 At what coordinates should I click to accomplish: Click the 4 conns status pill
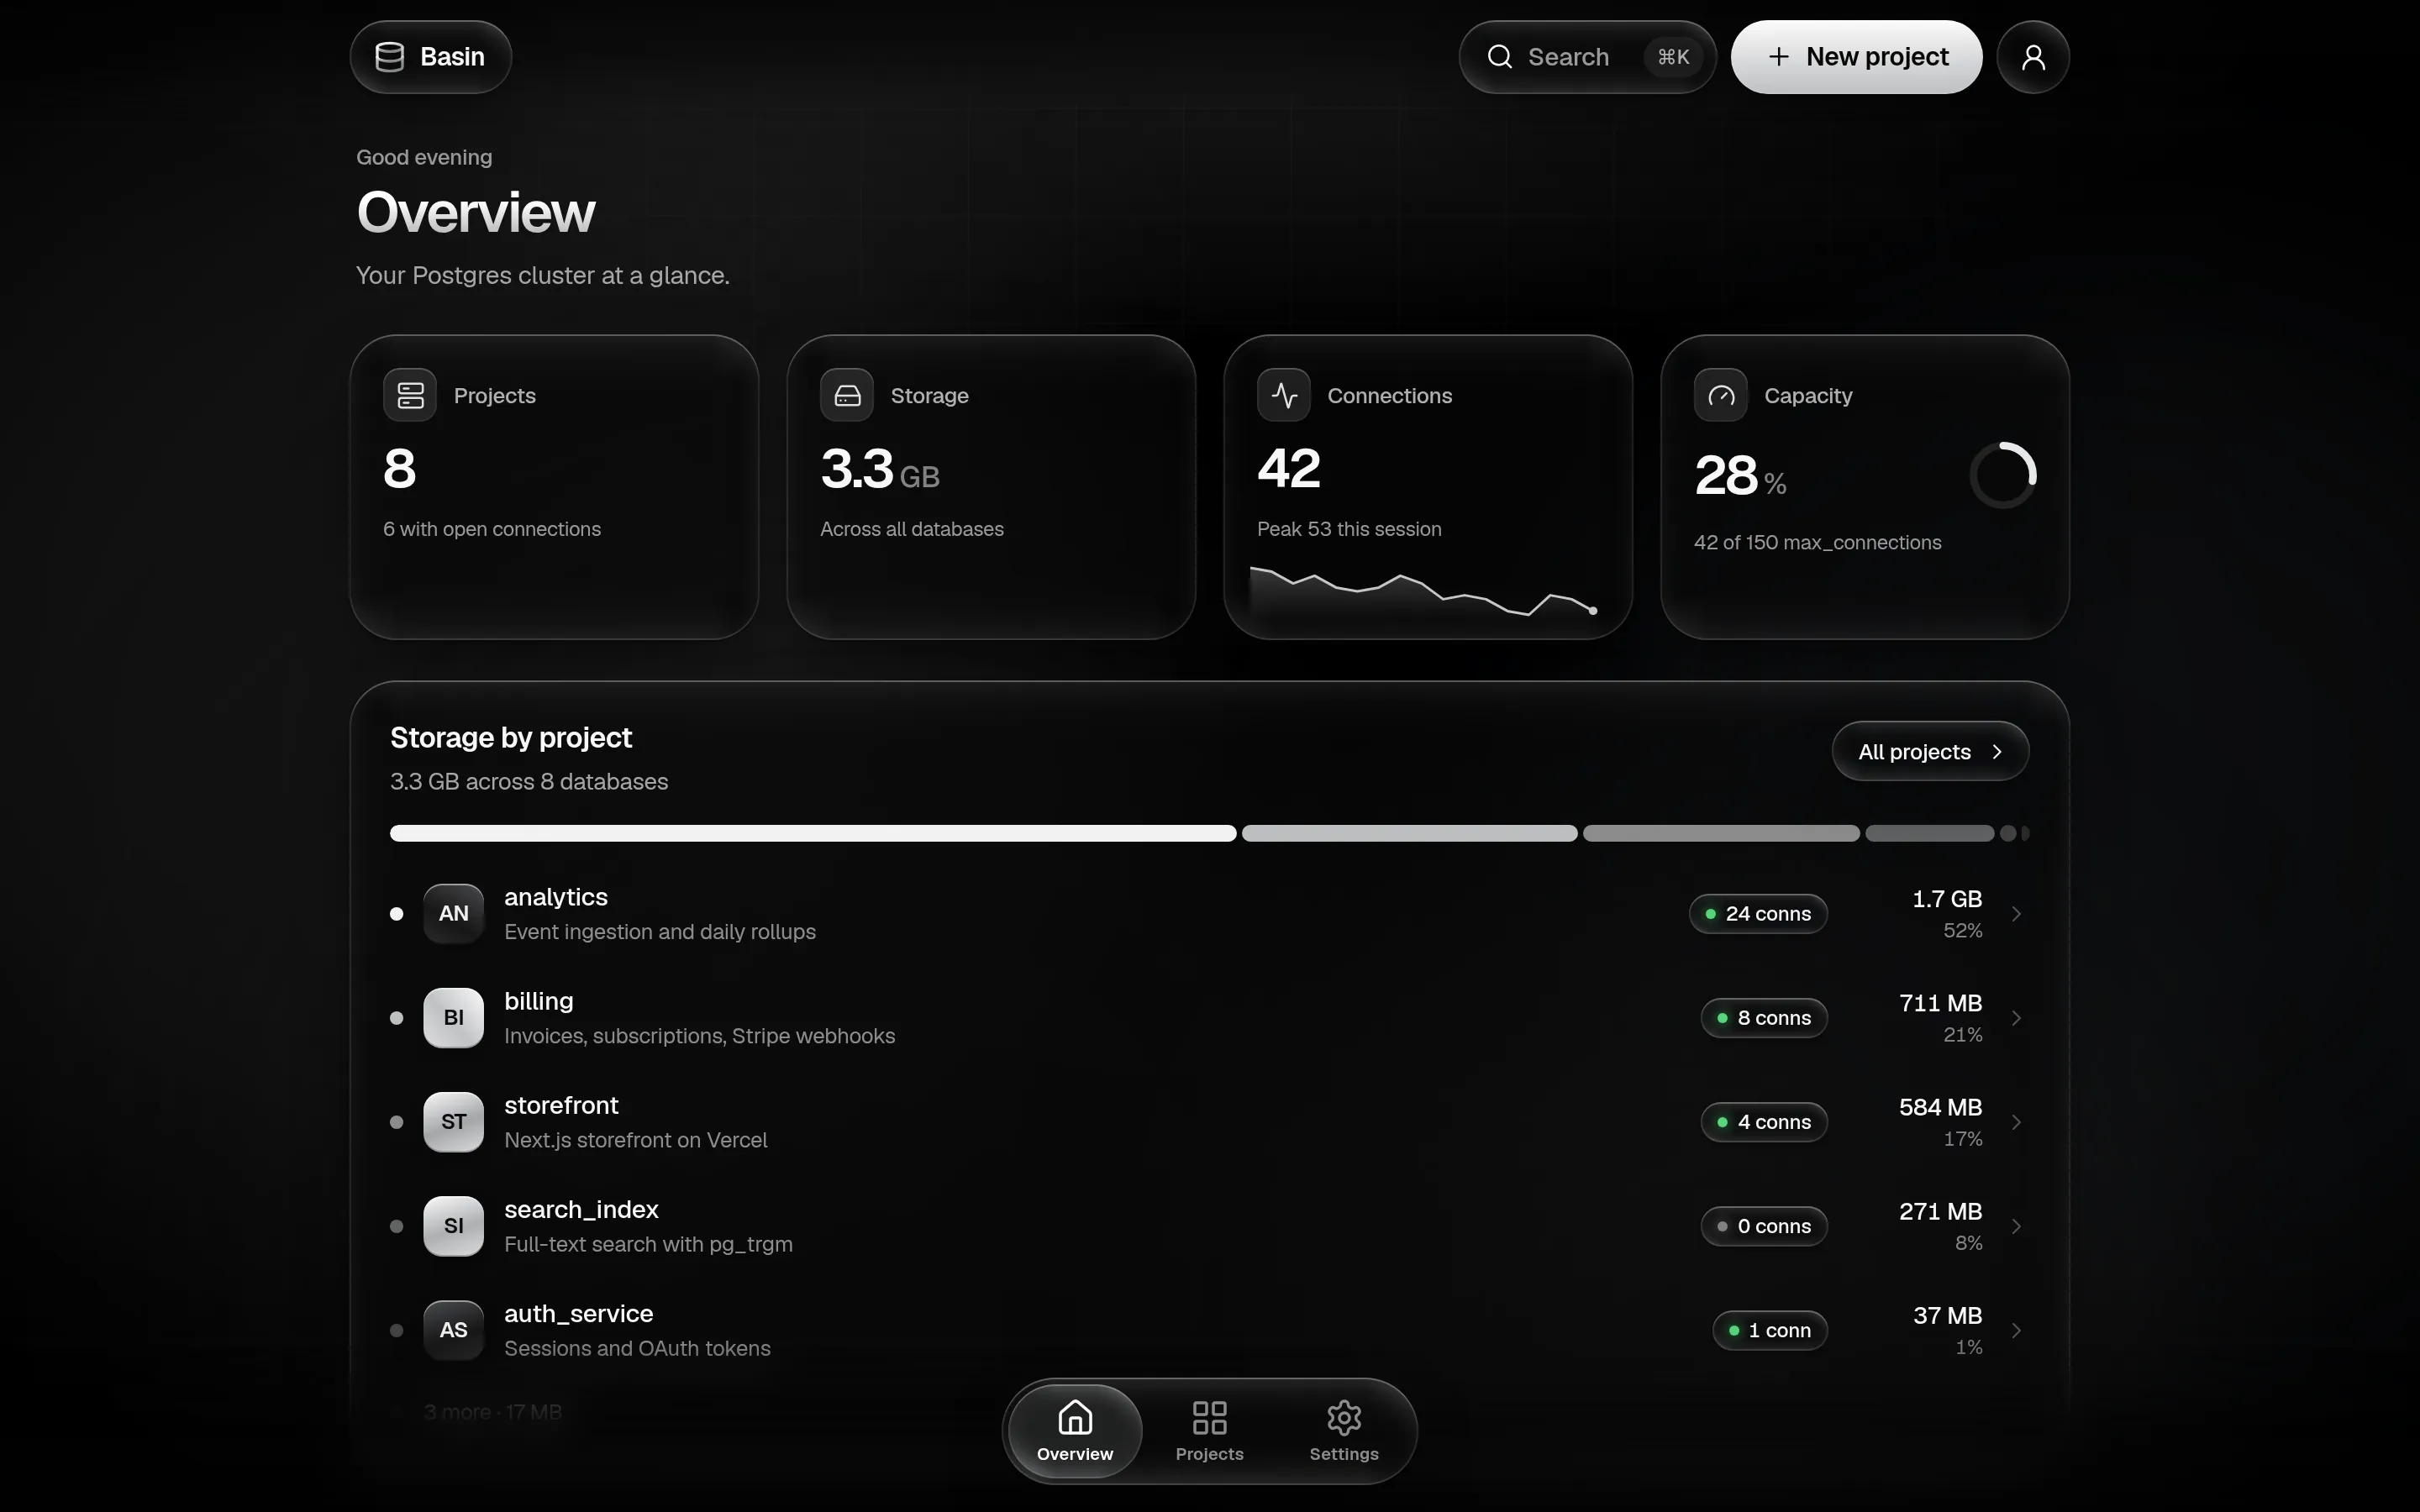click(x=1764, y=1121)
